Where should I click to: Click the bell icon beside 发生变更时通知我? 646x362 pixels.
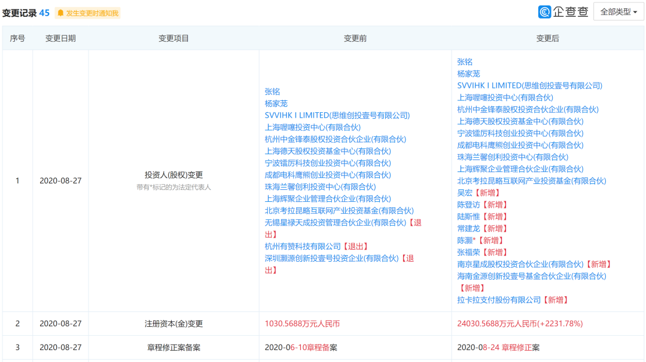tap(60, 13)
